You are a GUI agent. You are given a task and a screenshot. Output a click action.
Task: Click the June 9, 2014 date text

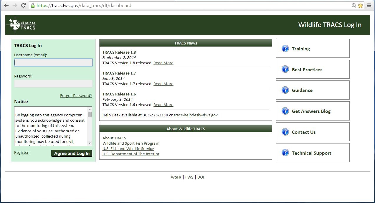pyautogui.click(x=113, y=78)
